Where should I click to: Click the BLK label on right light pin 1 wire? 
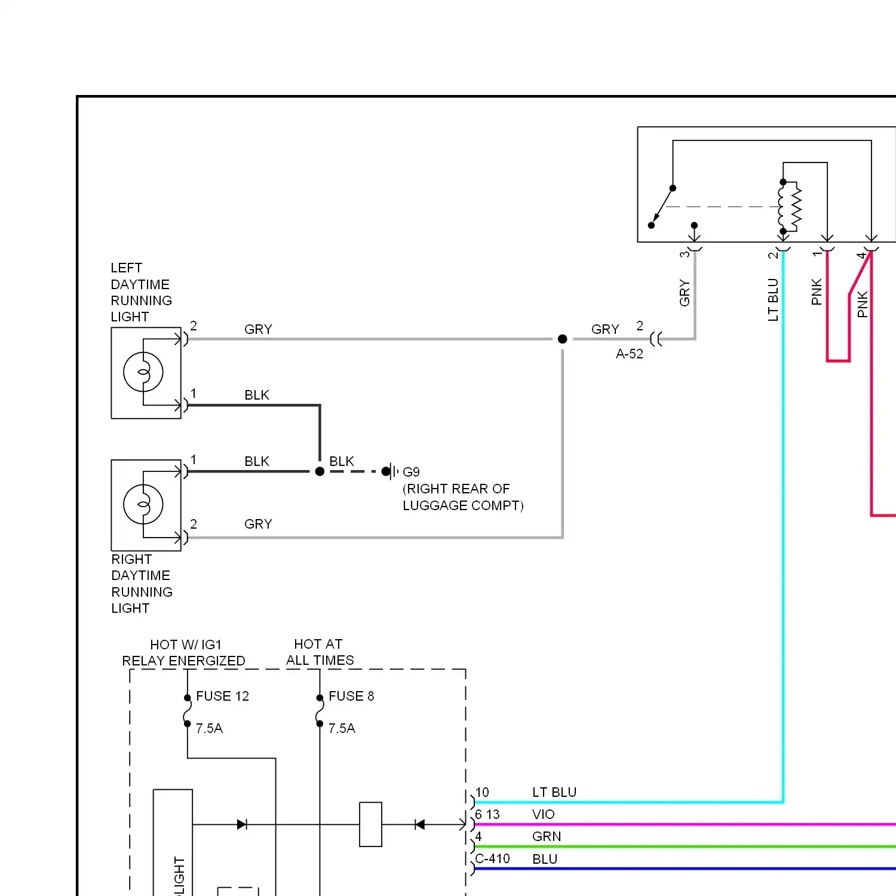point(257,461)
